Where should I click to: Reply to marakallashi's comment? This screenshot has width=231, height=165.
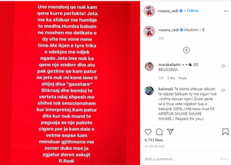point(183,78)
